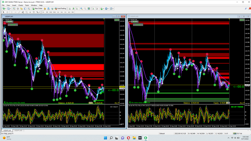251x141 pixels.
Task: Open the Templates toolbar icon
Action: [x=111, y=9]
